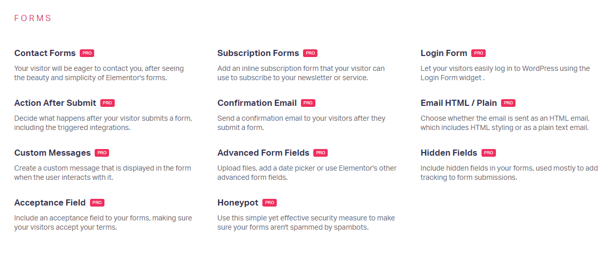The height and width of the screenshot is (260, 605).
Task: Open the Action After Submit heading
Action: click(x=55, y=103)
